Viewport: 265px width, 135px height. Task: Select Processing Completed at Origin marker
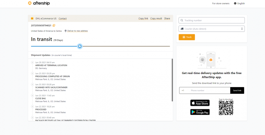pyautogui.click(x=32, y=73)
